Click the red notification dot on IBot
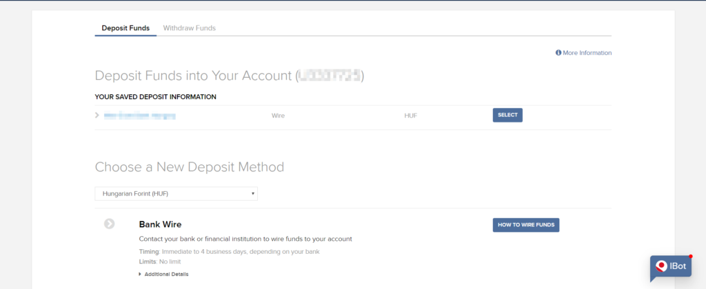This screenshot has width=706, height=289. point(690,257)
